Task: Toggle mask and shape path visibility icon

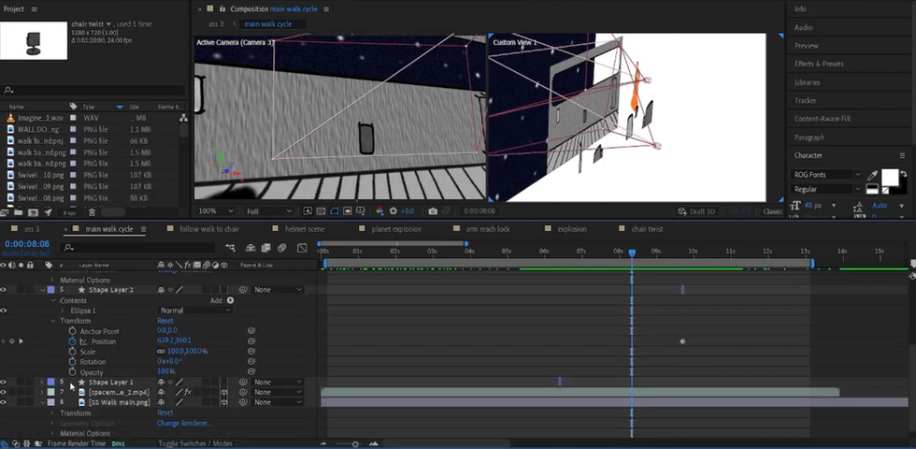Action: [x=335, y=211]
